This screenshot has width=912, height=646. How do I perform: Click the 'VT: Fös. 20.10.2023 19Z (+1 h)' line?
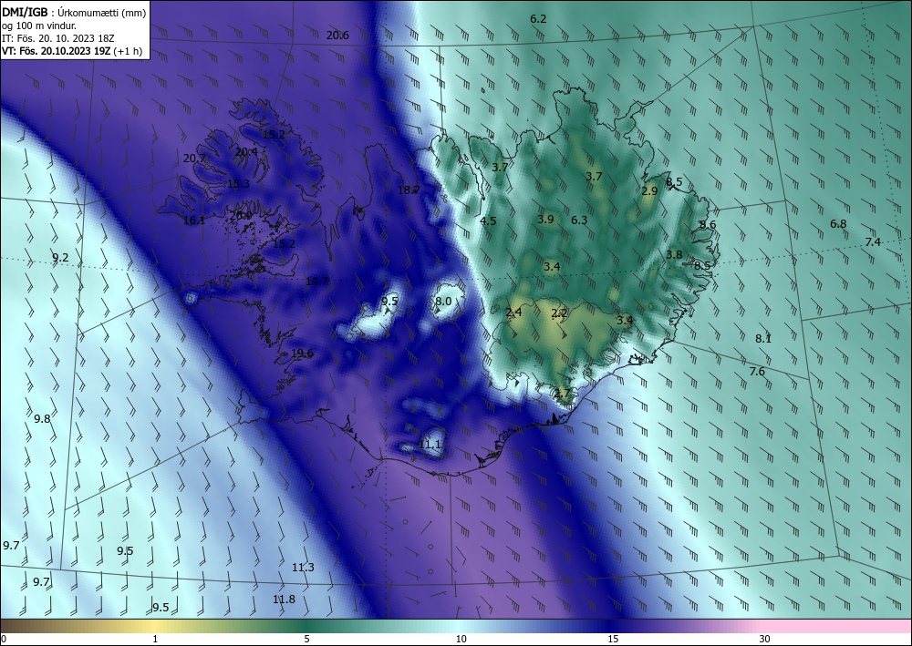point(71,50)
